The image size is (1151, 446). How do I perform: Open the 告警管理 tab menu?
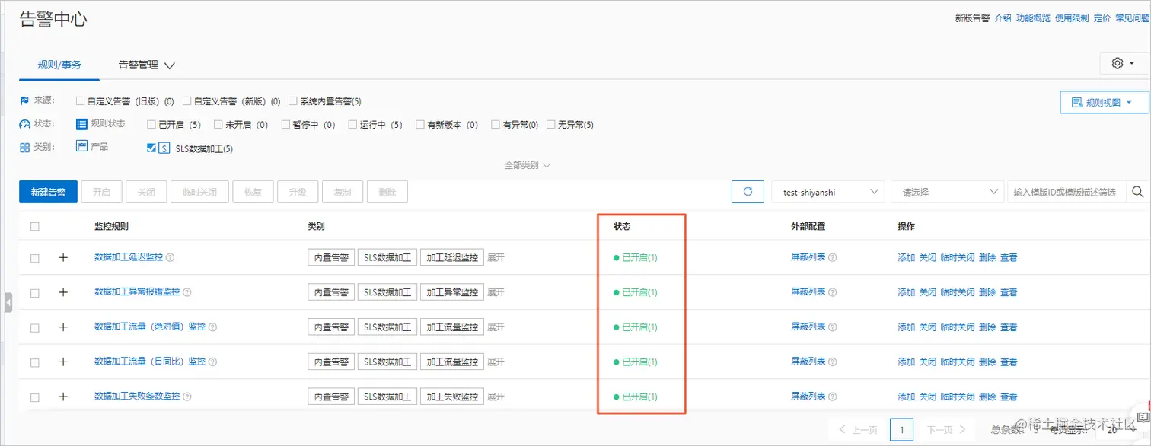(x=146, y=65)
